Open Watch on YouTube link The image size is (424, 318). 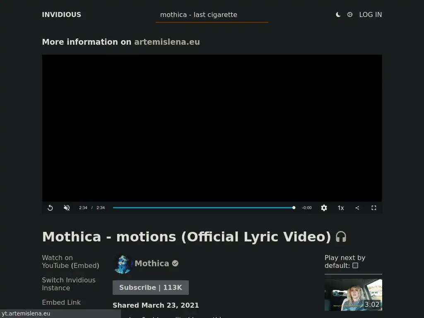click(57, 262)
